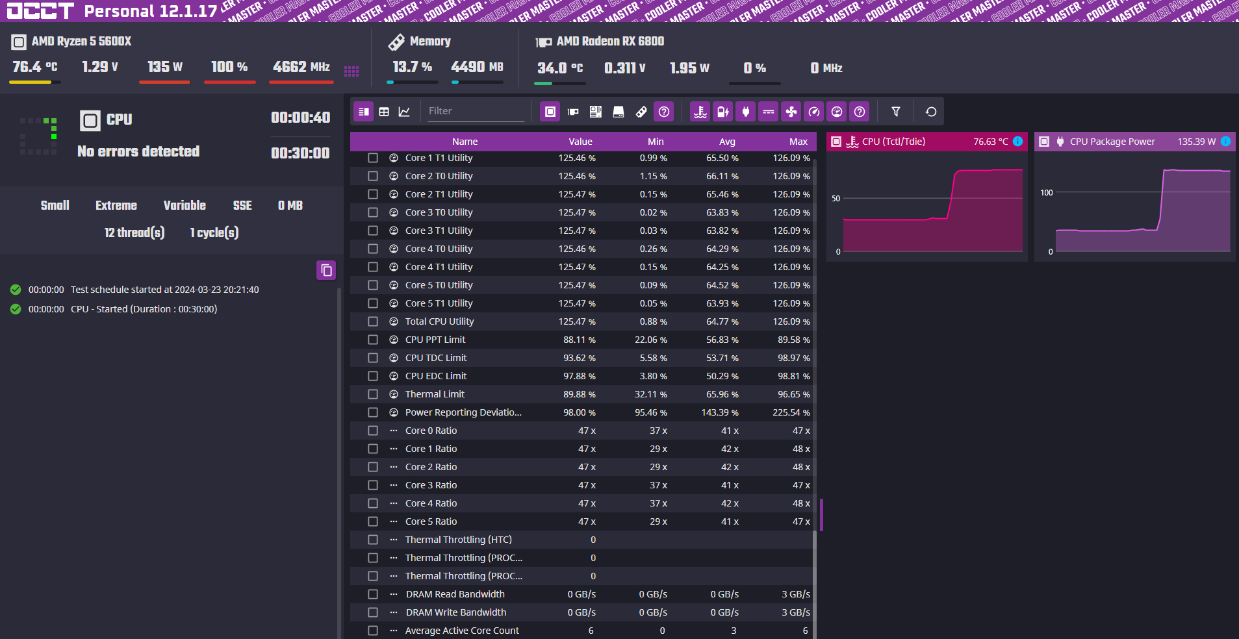This screenshot has height=639, width=1239.
Task: Click the 13.7 % memory usage readout
Action: tap(413, 67)
